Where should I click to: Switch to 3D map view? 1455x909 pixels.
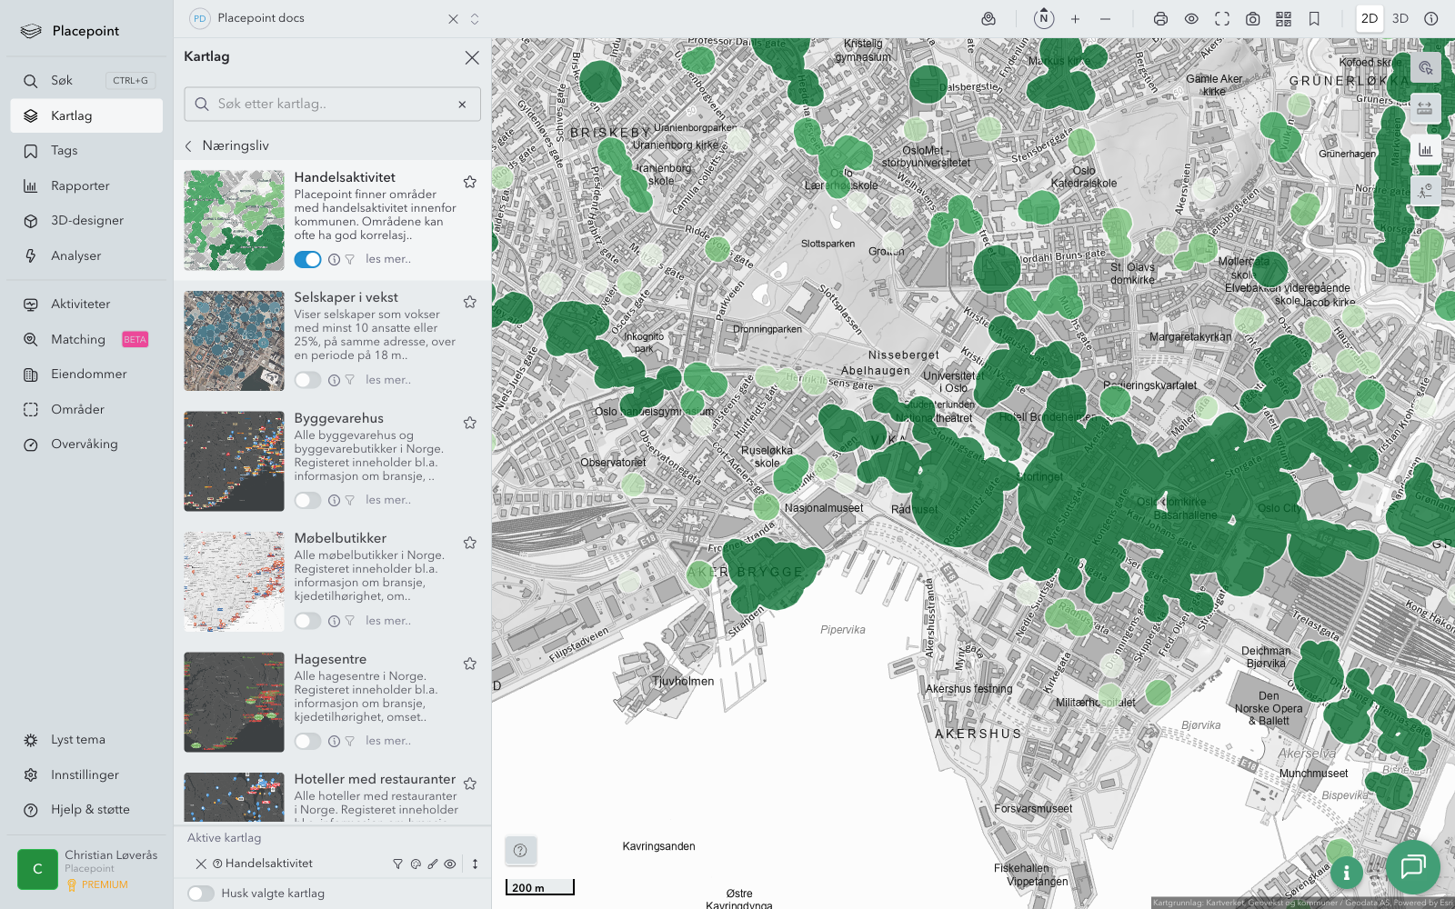pyautogui.click(x=1400, y=18)
